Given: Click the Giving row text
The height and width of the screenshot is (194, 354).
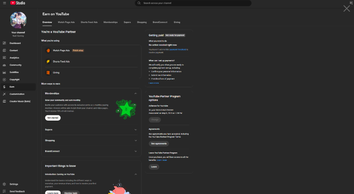Looking at the screenshot, I should [56, 73].
